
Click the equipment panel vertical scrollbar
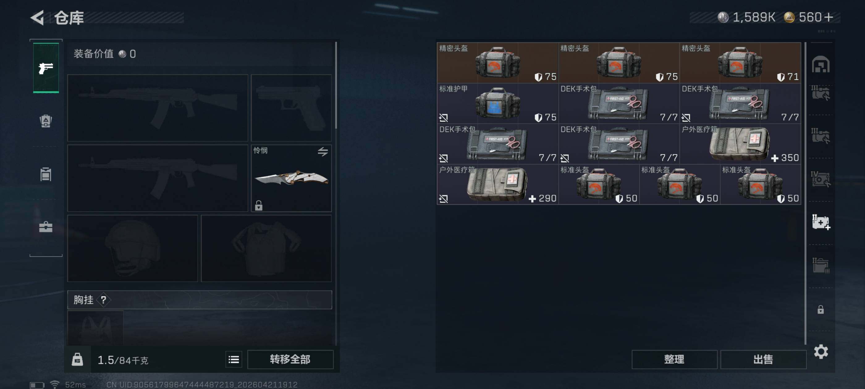pyautogui.click(x=336, y=85)
